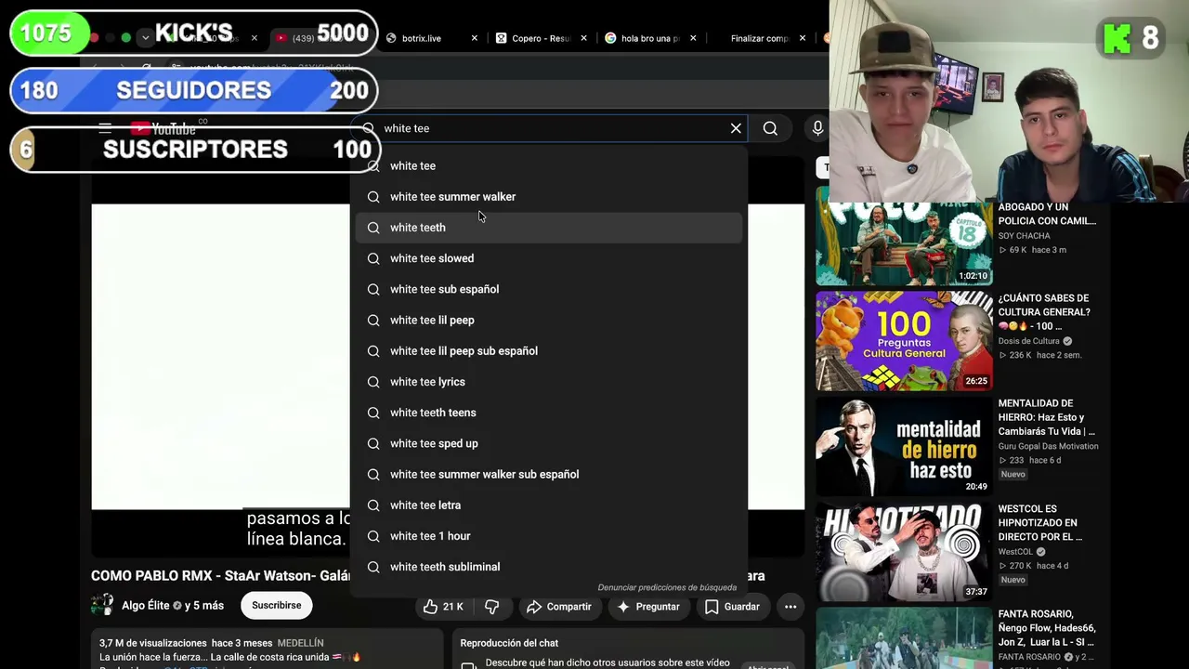Image resolution: width=1189 pixels, height=669 pixels.
Task: Choose suggestion 'white teeth teens'
Action: pyautogui.click(x=549, y=413)
